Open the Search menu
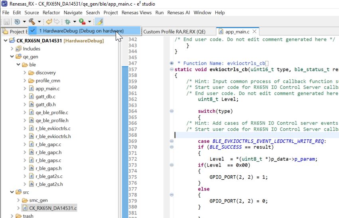This screenshot has height=218, width=339. point(93,12)
